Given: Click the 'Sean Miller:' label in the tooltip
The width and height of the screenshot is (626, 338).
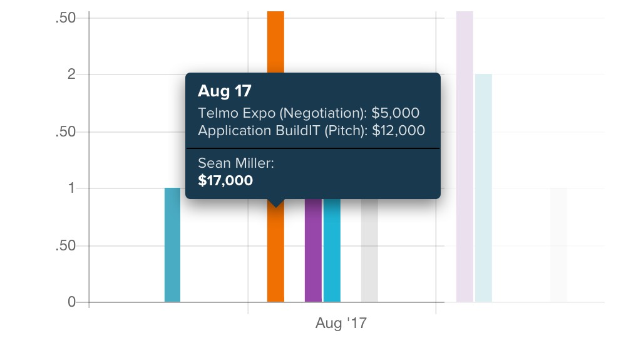Looking at the screenshot, I should 236,163.
